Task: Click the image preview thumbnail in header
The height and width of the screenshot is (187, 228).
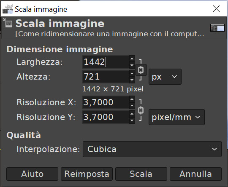Action: [x=217, y=28]
